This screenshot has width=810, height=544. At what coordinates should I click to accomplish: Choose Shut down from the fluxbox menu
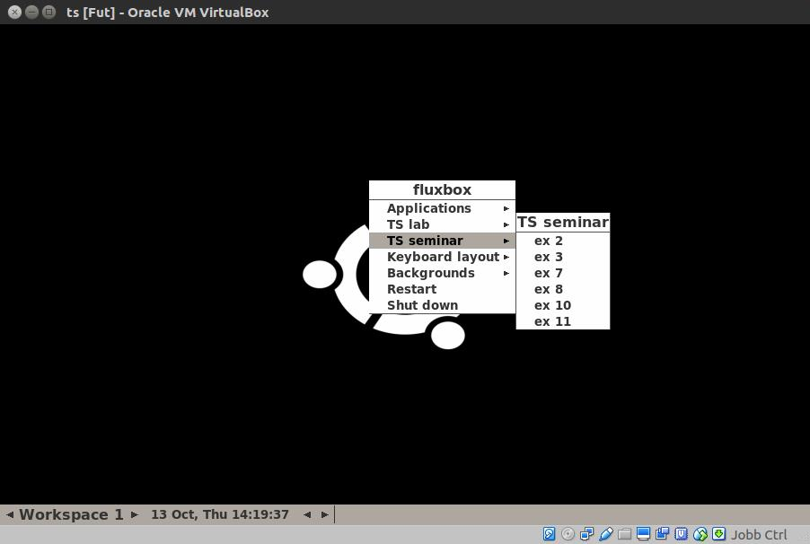(x=442, y=305)
